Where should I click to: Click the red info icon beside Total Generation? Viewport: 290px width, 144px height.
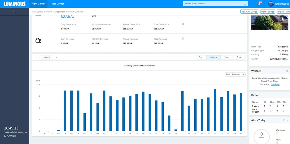point(183,24)
